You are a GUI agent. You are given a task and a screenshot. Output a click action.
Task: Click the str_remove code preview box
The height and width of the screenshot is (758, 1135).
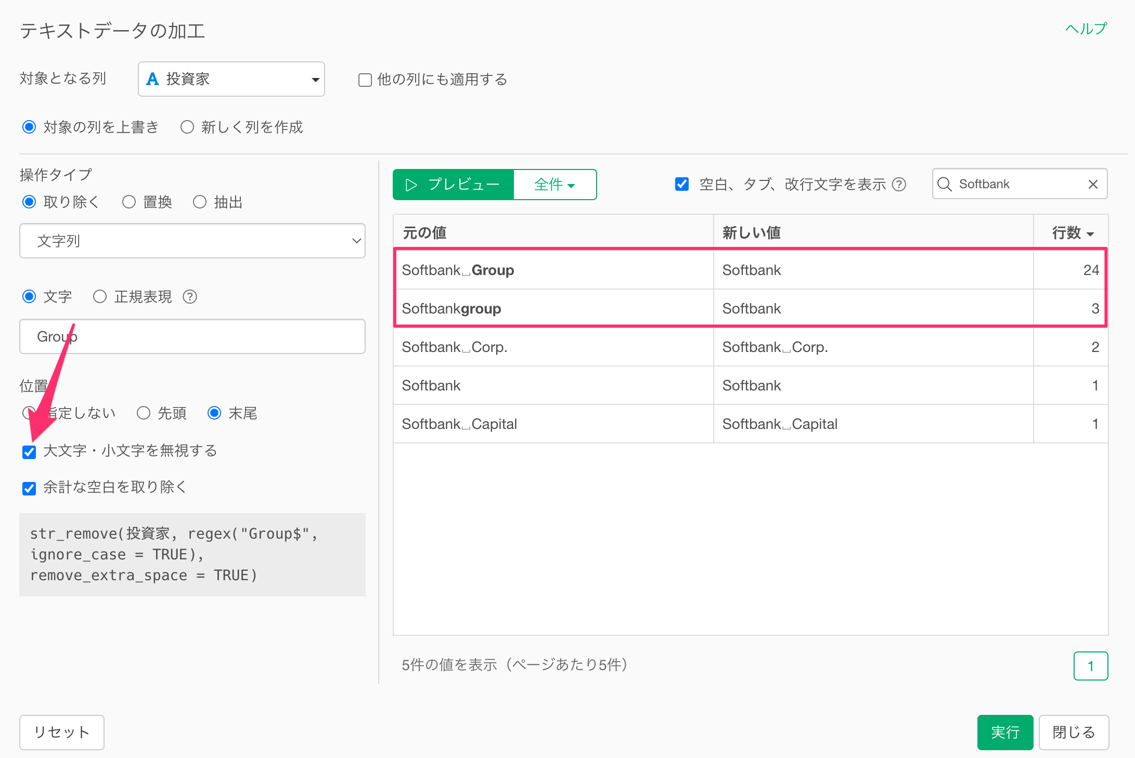[x=192, y=554]
